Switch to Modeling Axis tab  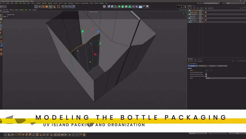(202, 66)
